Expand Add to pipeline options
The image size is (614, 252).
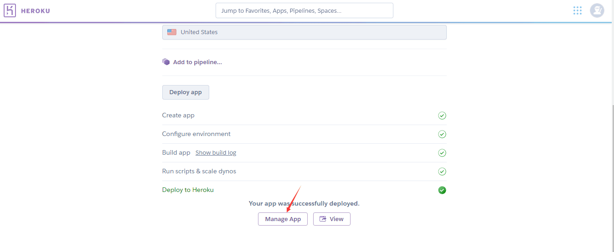point(197,62)
